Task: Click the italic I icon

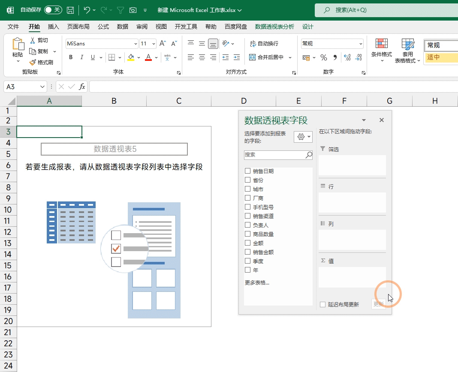Action: coord(81,57)
